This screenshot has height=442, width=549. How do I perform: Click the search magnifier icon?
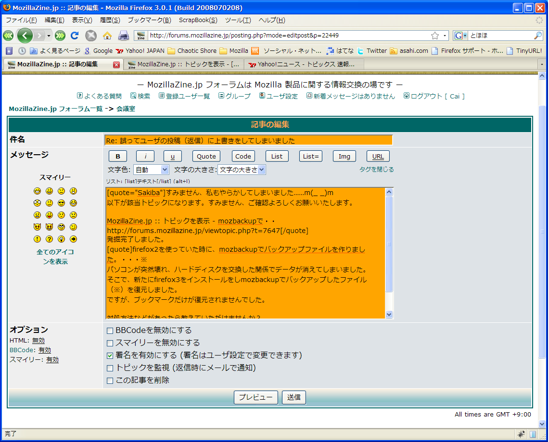(x=538, y=36)
